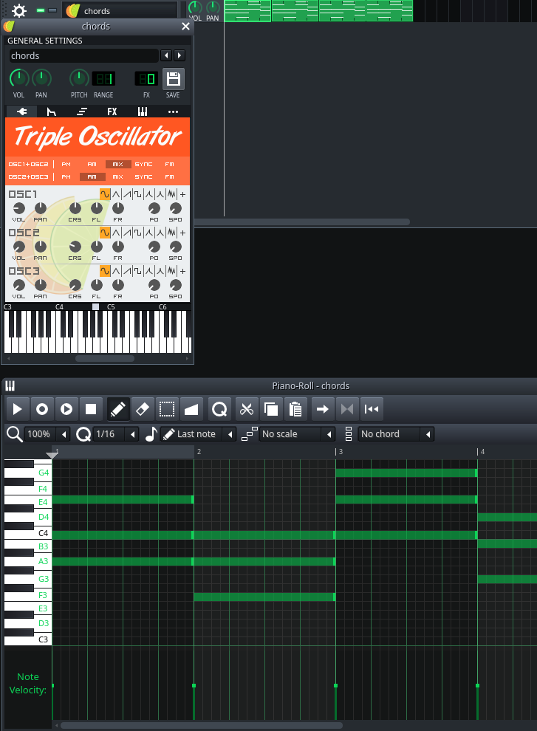Click the G4 note in bar 3

(406, 473)
